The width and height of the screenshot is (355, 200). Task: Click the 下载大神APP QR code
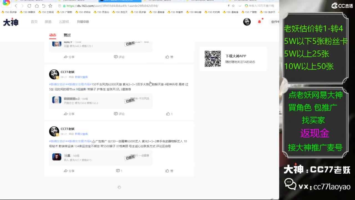[212, 59]
